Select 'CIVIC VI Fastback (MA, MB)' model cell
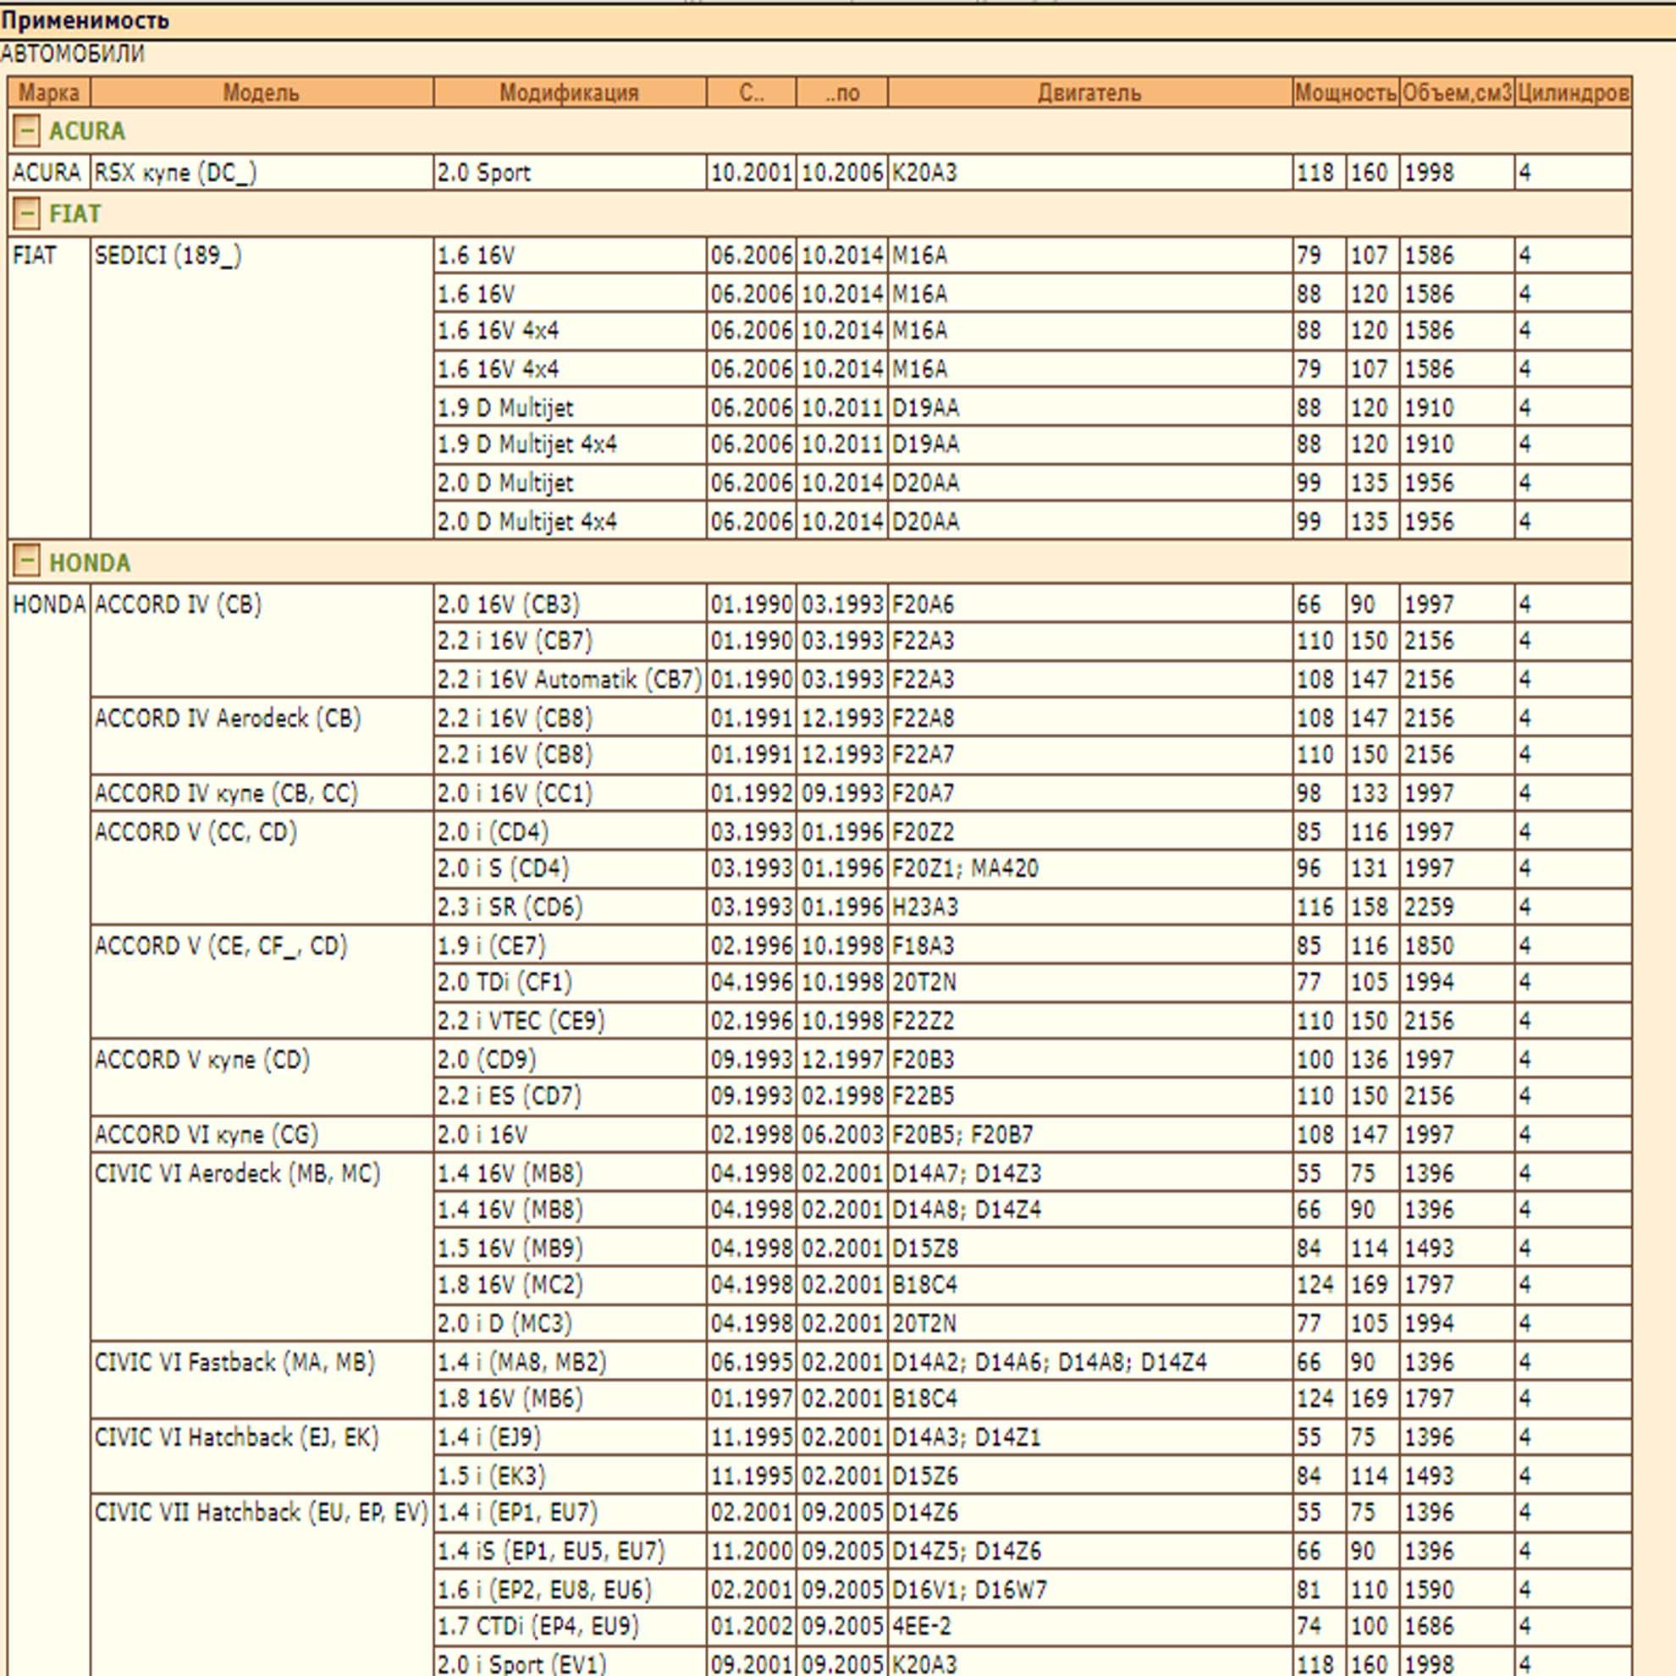Screen dimensions: 1676x1676 (x=261, y=1381)
